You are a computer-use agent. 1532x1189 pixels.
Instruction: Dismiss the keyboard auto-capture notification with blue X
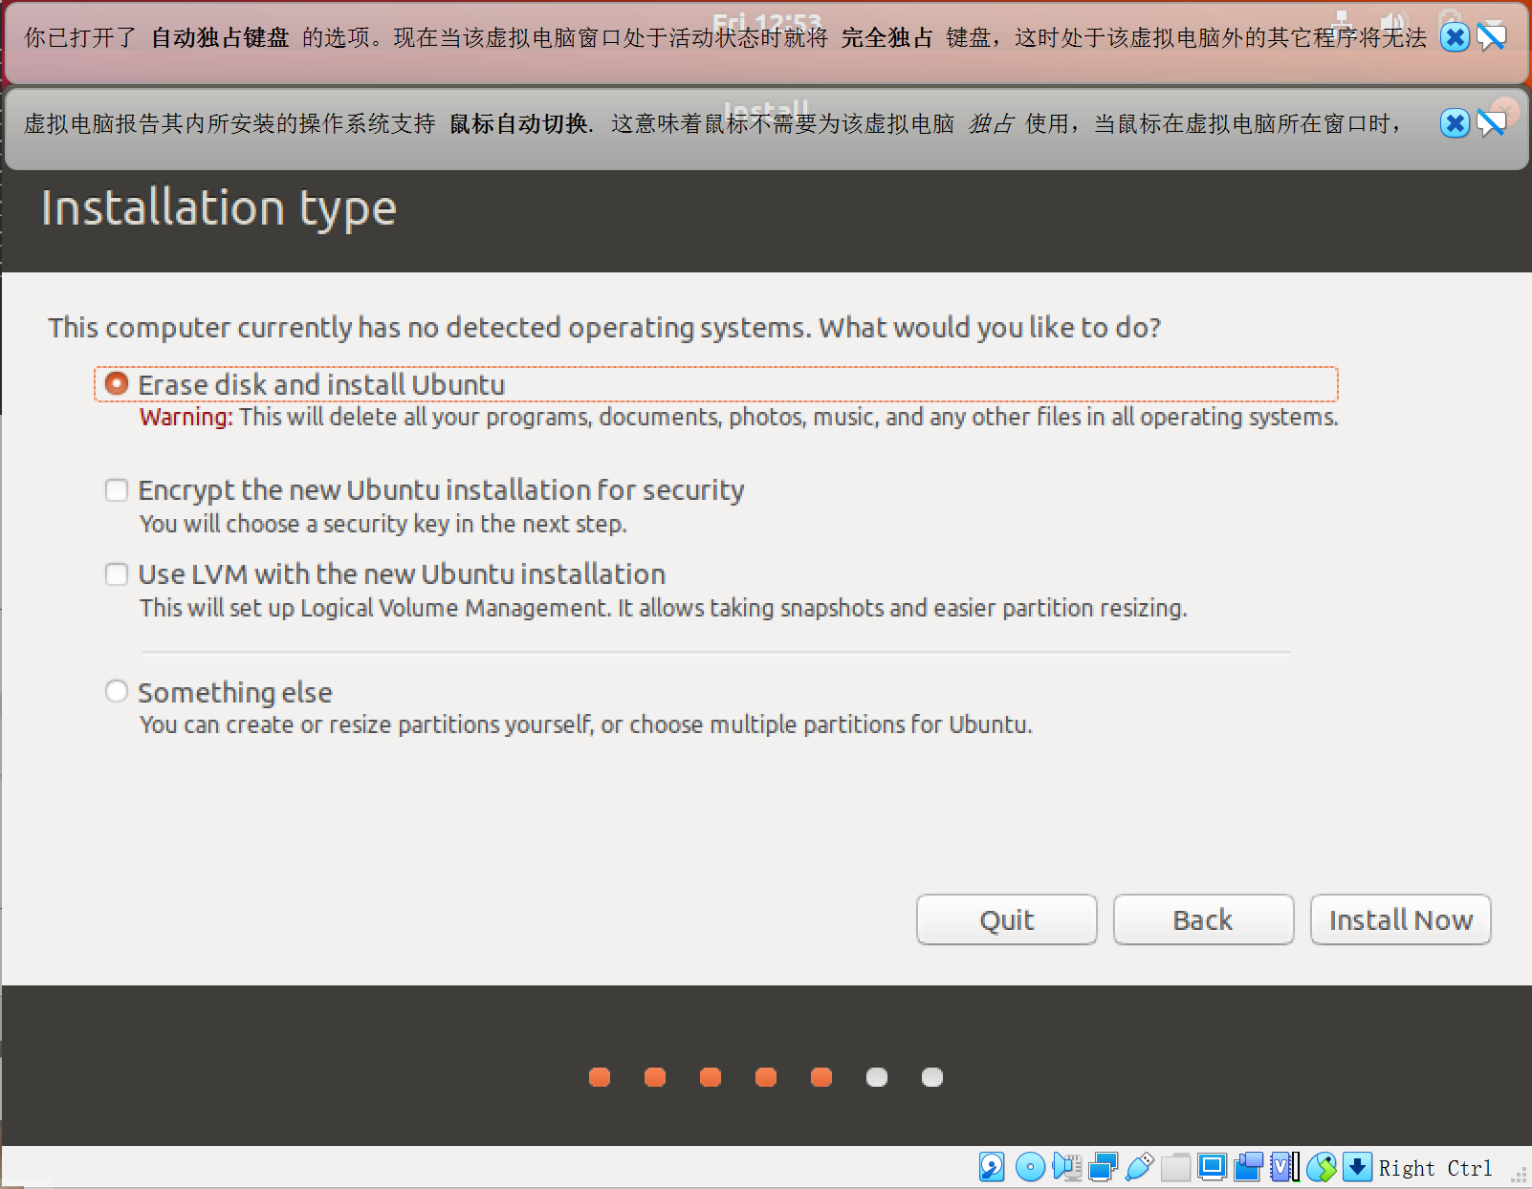[x=1455, y=37]
